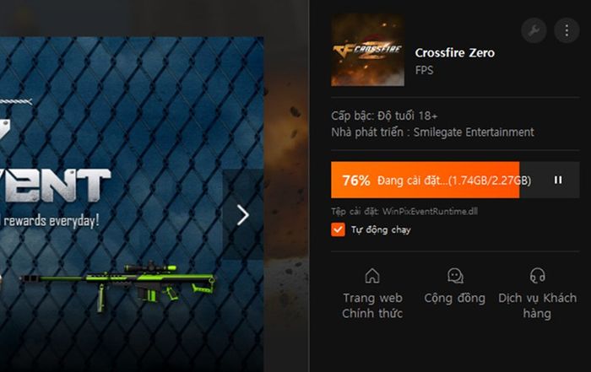Click the headset customer service icon

click(537, 276)
